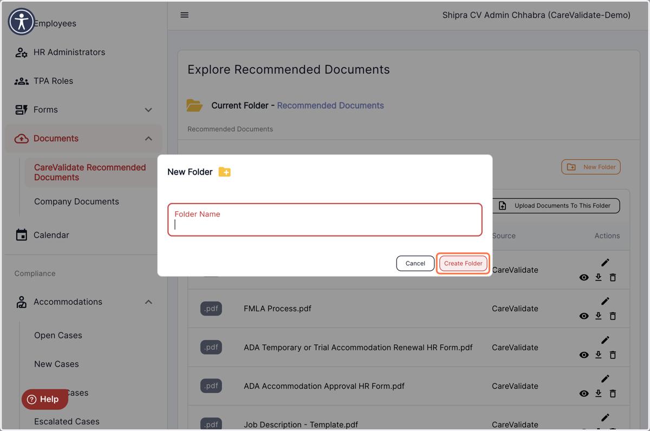Edit ADA Accommodation Approval HR Form.pdf

pyautogui.click(x=605, y=378)
